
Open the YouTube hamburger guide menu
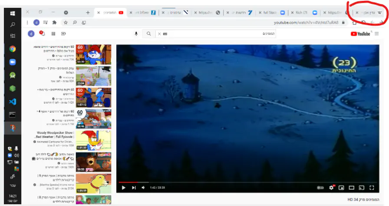pyautogui.click(x=376, y=33)
